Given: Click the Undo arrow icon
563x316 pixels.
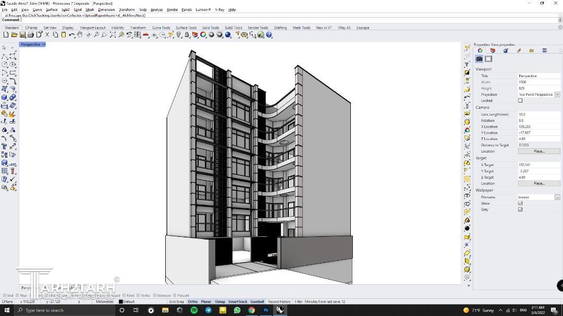Looking at the screenshot, I should (x=71, y=35).
